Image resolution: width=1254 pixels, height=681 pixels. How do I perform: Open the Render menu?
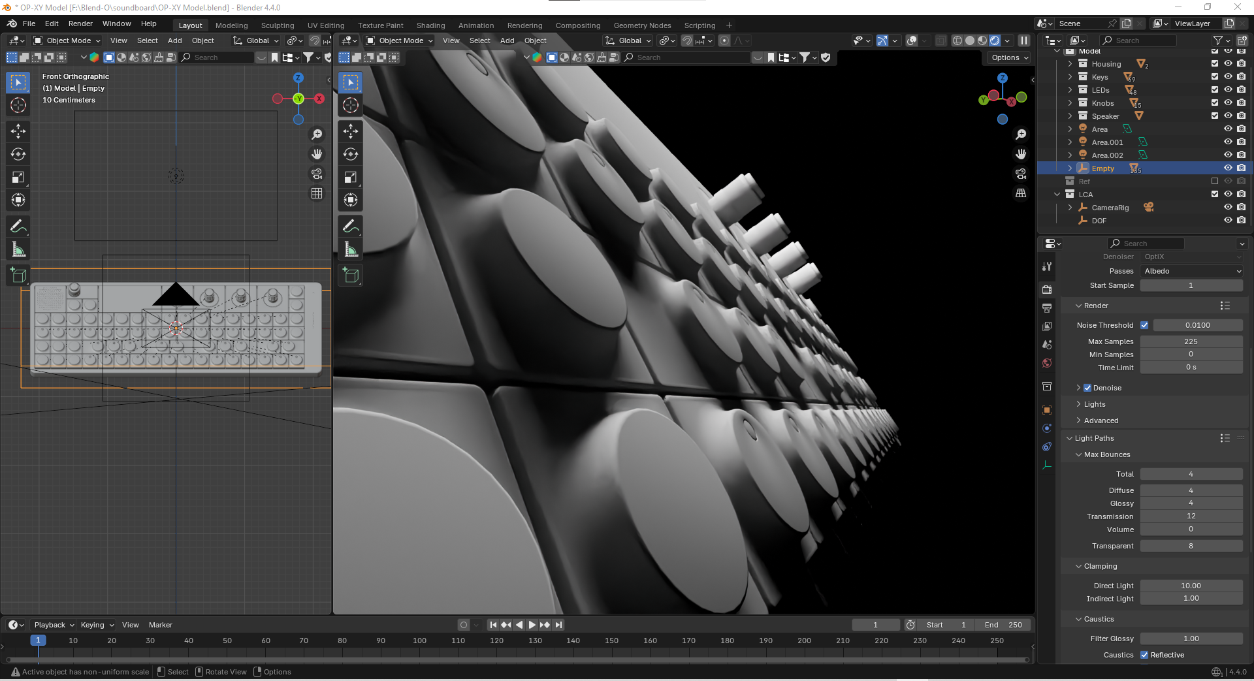80,24
